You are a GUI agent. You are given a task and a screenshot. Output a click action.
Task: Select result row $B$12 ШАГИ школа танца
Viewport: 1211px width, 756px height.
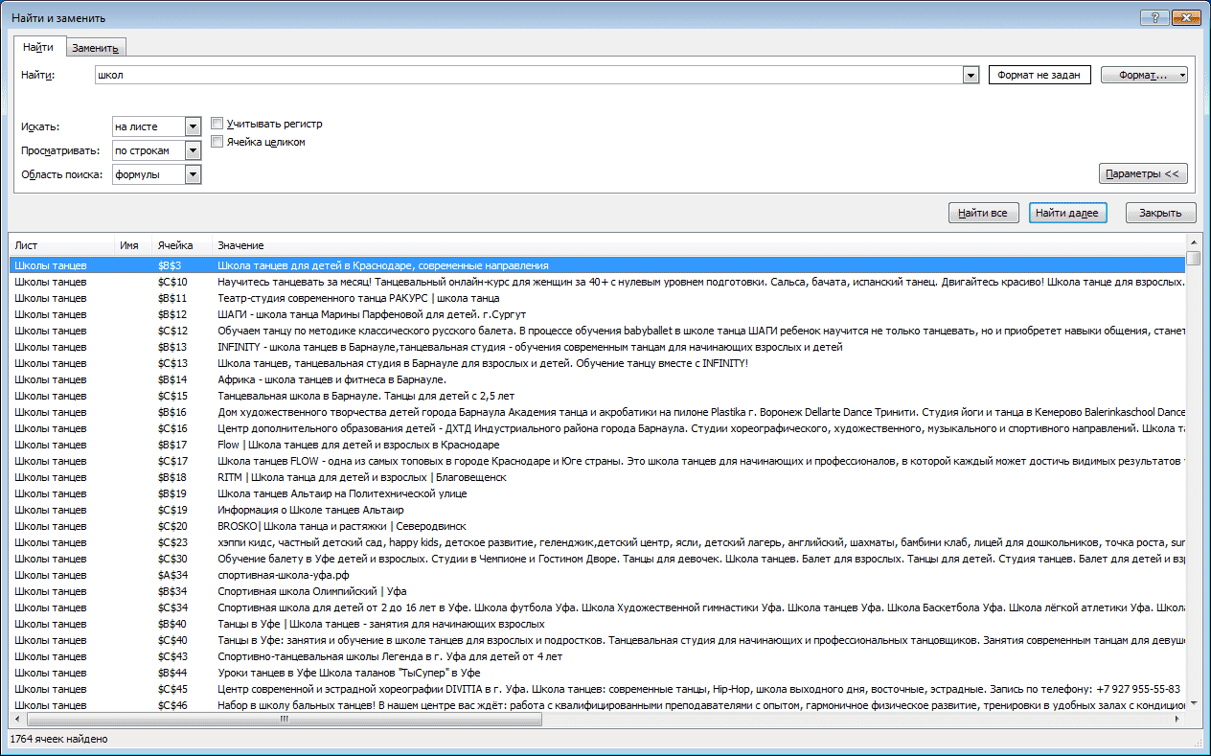point(597,314)
